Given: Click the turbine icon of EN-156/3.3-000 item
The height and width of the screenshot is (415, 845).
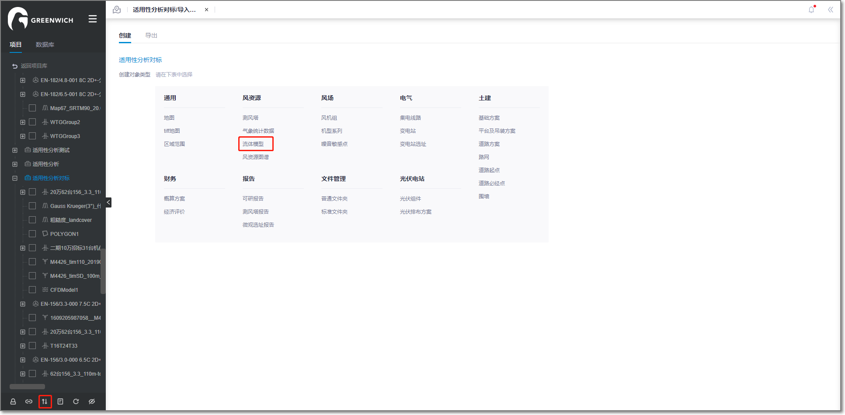Looking at the screenshot, I should click(35, 304).
